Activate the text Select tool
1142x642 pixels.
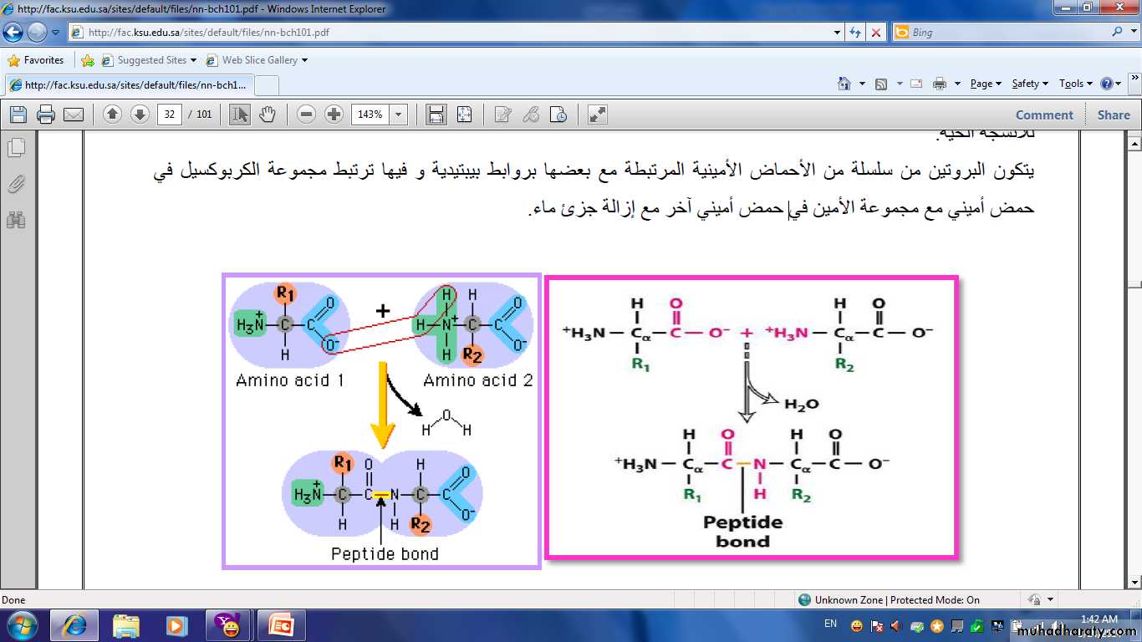[240, 115]
